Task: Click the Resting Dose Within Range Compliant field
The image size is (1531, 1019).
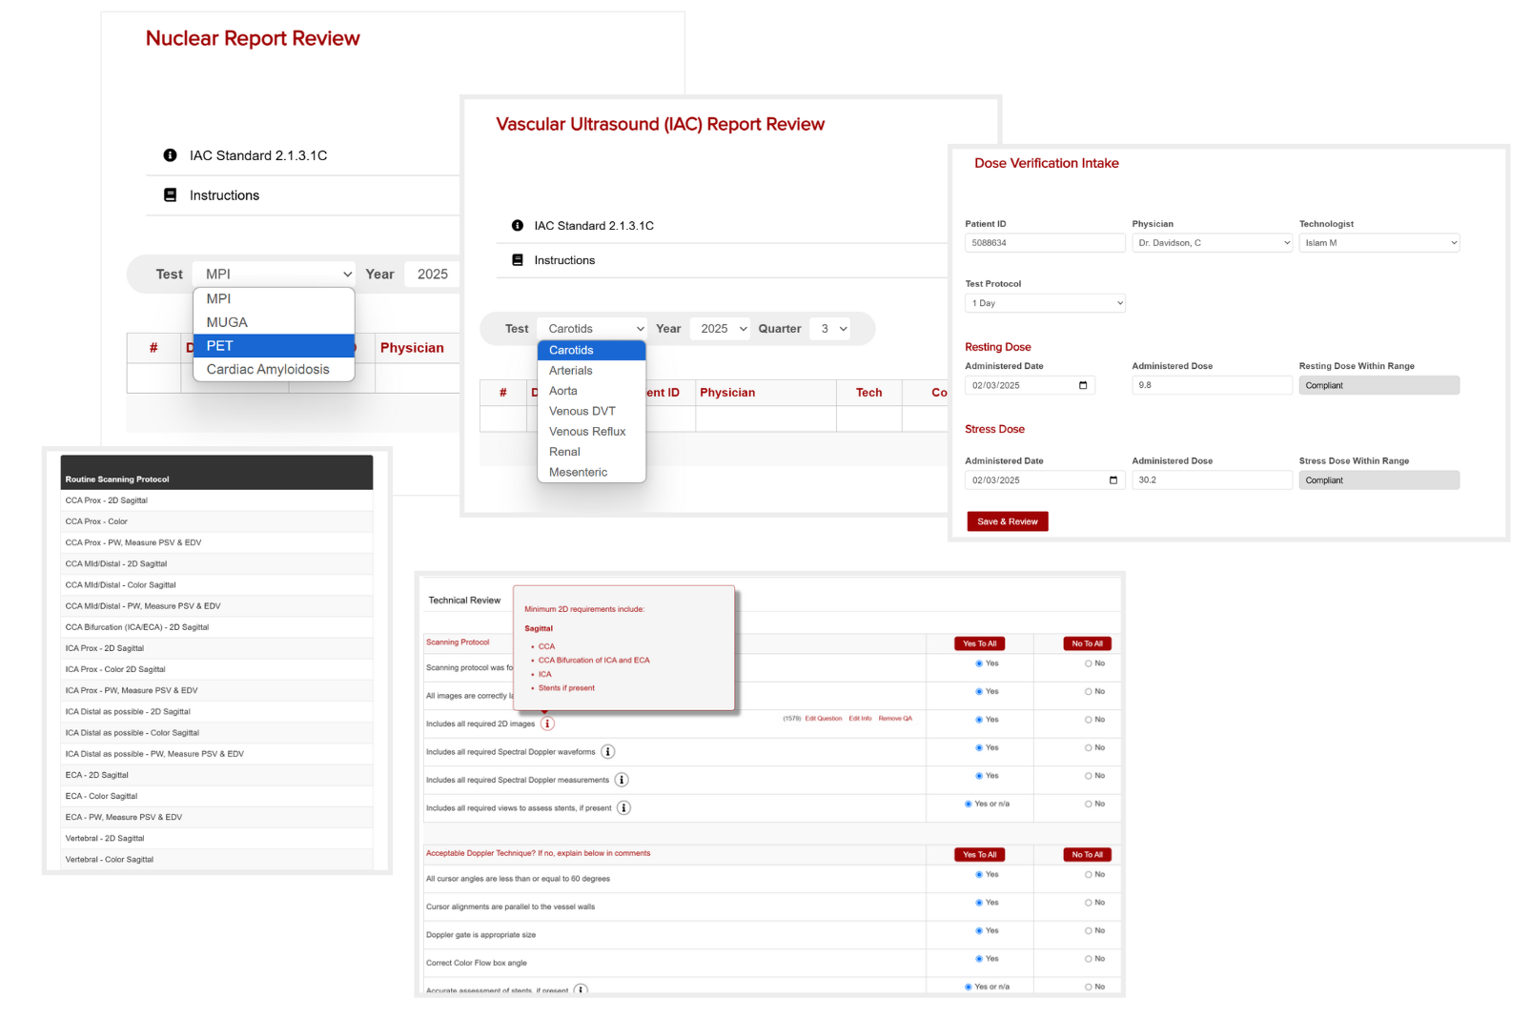Action: tap(1378, 385)
